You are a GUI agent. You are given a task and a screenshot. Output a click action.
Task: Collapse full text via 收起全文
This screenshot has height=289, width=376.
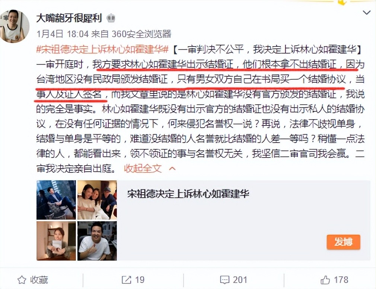143,168
